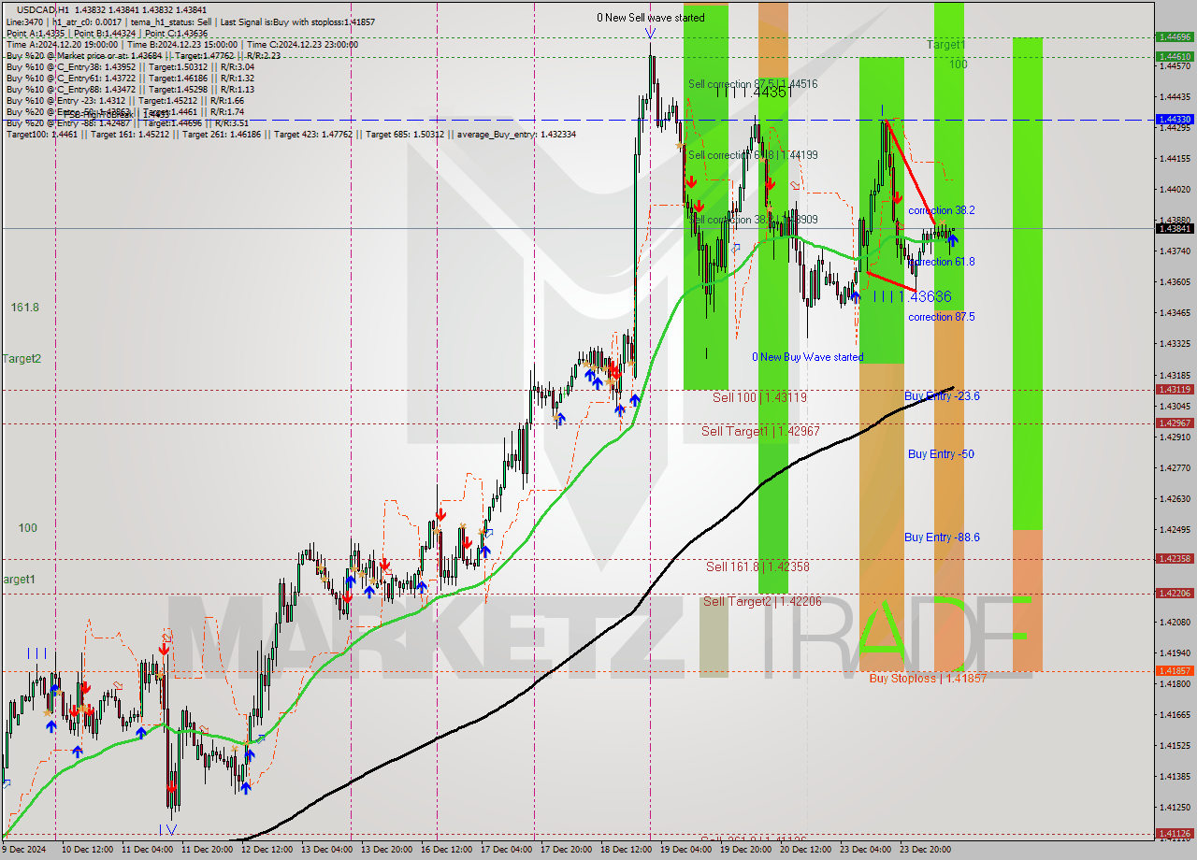Image resolution: width=1197 pixels, height=860 pixels.
Task: Select the 'Sell 100 | 1.43119' label
Action: pos(759,398)
